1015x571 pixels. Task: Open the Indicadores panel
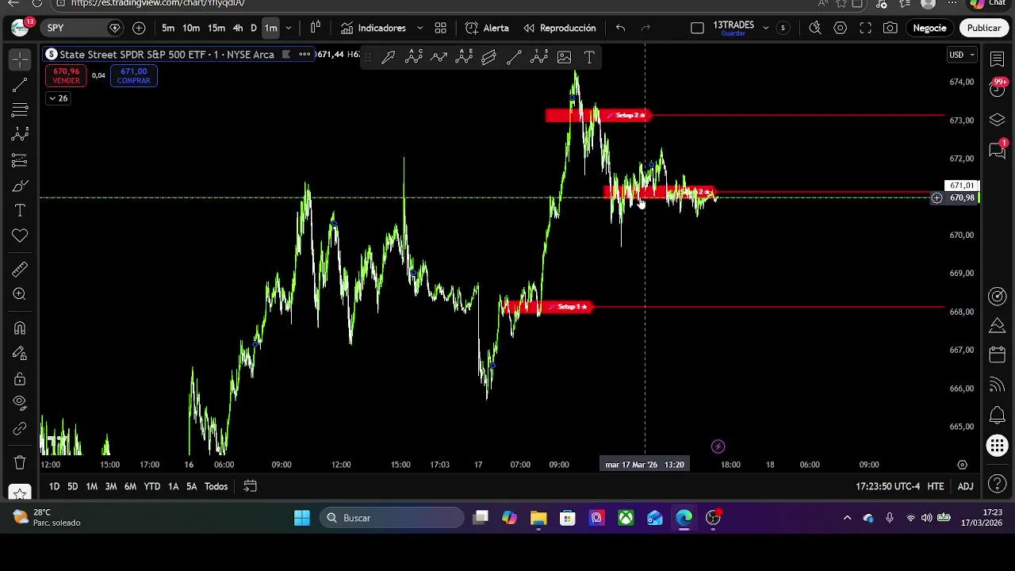pyautogui.click(x=373, y=28)
